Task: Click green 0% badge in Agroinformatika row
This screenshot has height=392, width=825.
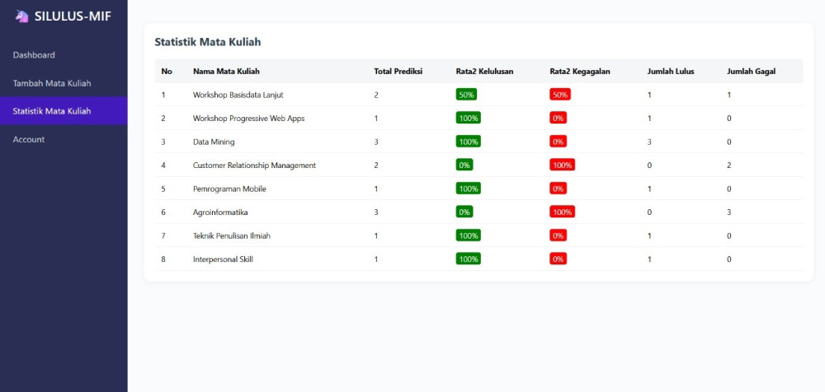Action: [x=464, y=212]
